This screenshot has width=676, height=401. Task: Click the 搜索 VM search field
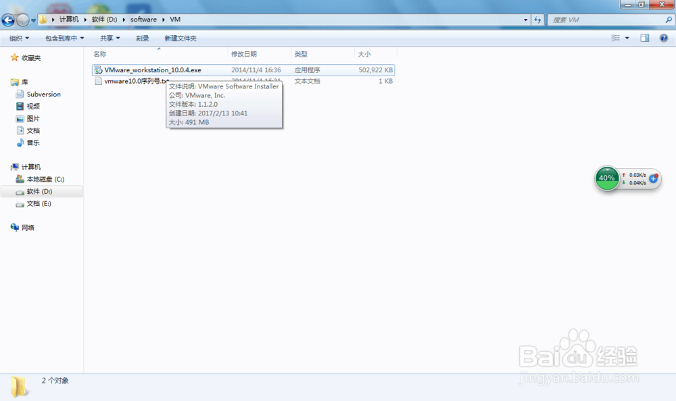click(x=606, y=20)
